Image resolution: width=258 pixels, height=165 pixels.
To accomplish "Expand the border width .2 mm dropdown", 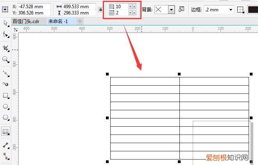I will point(231,10).
